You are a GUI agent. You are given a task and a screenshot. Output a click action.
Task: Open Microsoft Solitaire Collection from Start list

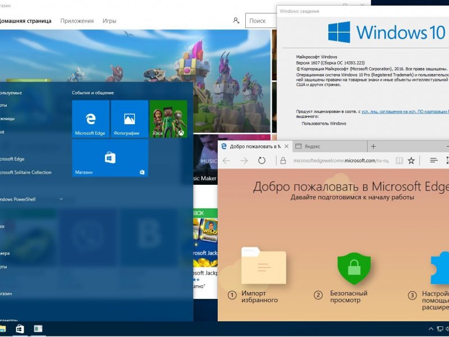(x=25, y=172)
